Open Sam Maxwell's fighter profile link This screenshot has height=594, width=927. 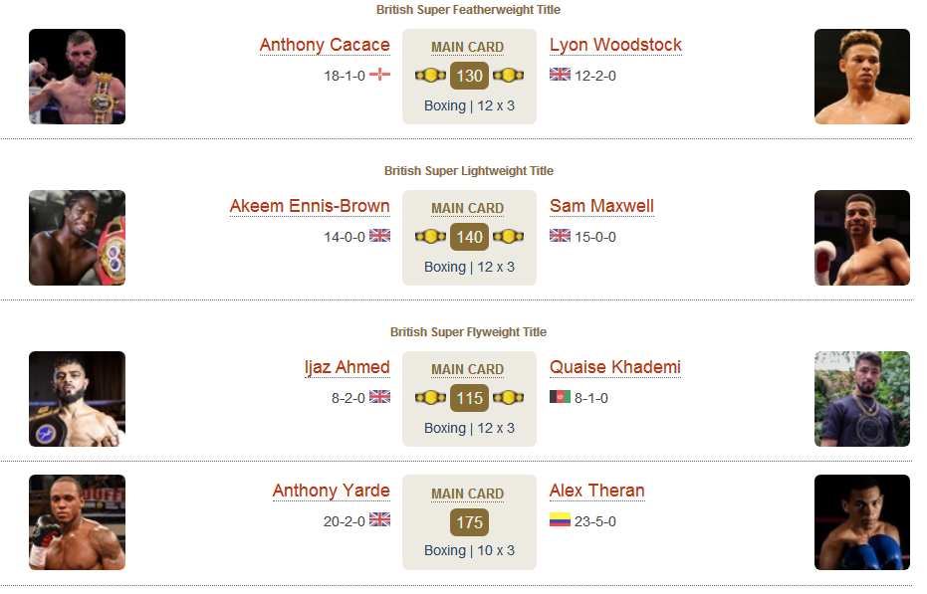click(601, 206)
